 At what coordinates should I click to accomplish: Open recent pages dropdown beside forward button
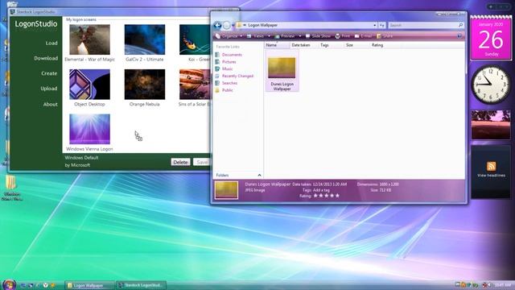pyautogui.click(x=233, y=25)
